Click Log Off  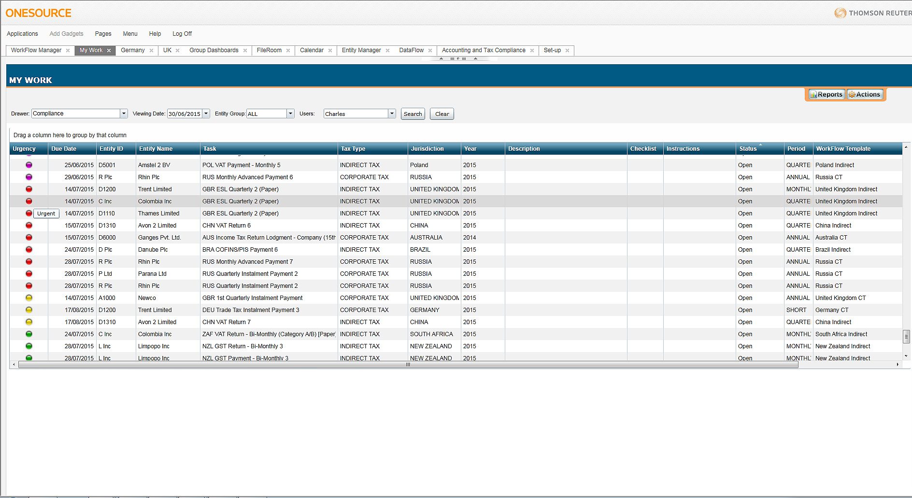tap(182, 34)
